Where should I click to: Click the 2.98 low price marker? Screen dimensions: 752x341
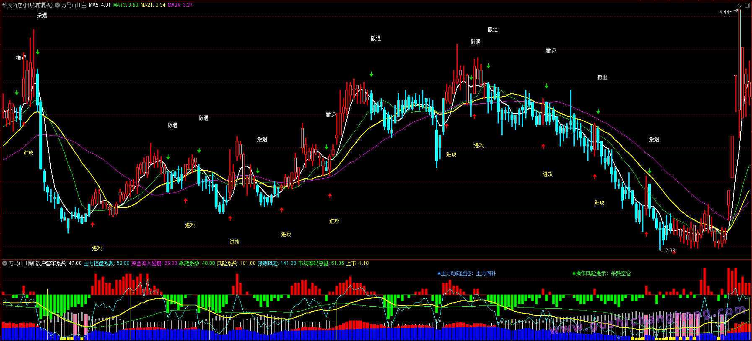click(x=670, y=251)
